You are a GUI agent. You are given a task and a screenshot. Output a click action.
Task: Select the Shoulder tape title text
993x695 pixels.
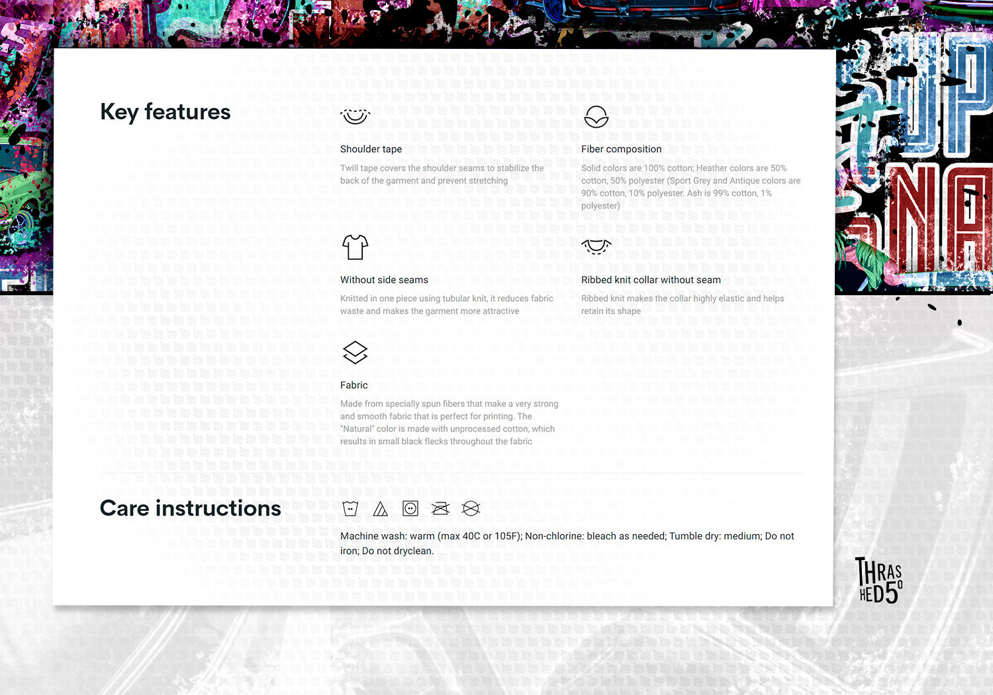click(x=371, y=150)
